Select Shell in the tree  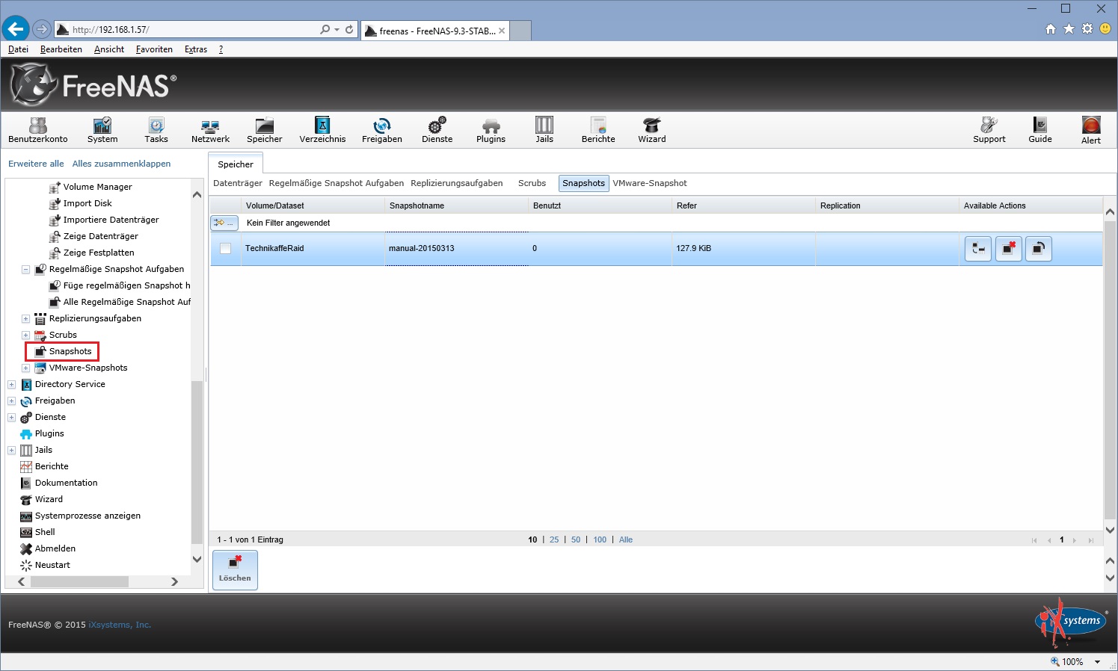point(45,532)
